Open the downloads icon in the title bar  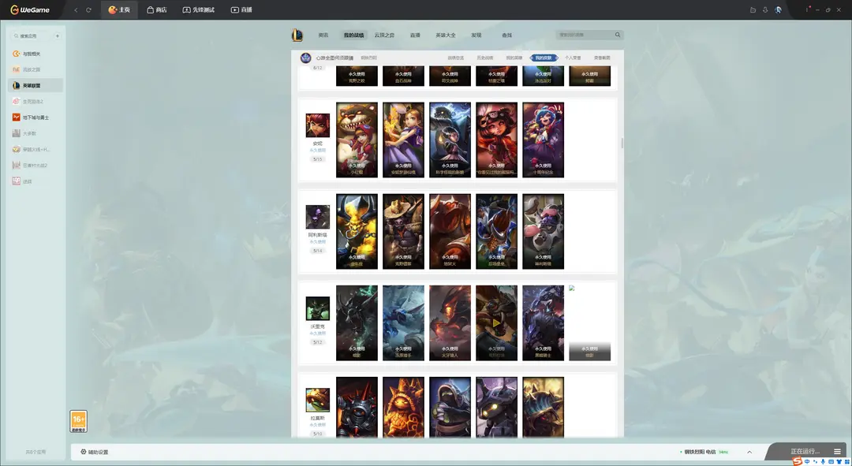point(765,9)
